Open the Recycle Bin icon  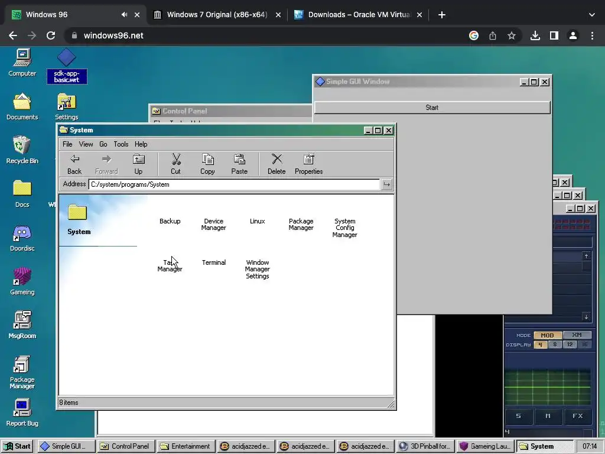(22, 150)
